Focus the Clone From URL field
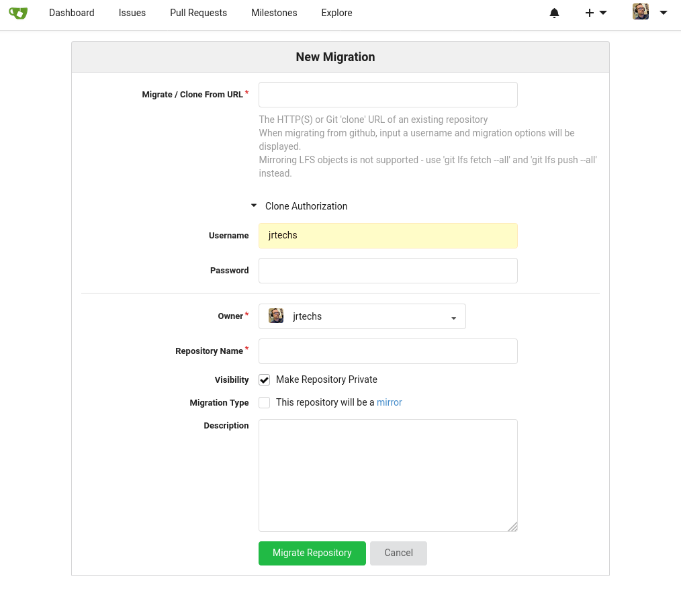The image size is (681, 589). (388, 95)
